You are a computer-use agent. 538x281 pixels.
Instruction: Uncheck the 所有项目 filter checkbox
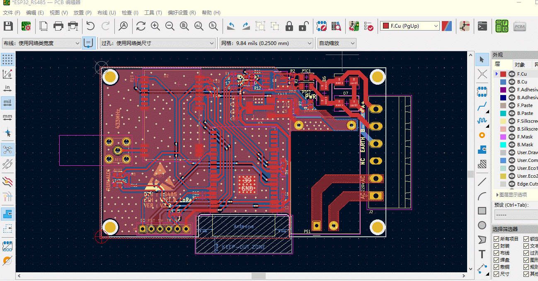(x=496, y=239)
